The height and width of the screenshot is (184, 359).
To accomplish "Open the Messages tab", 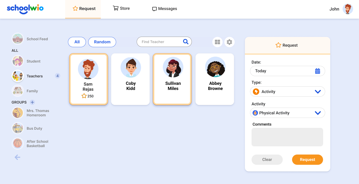I will point(165,9).
